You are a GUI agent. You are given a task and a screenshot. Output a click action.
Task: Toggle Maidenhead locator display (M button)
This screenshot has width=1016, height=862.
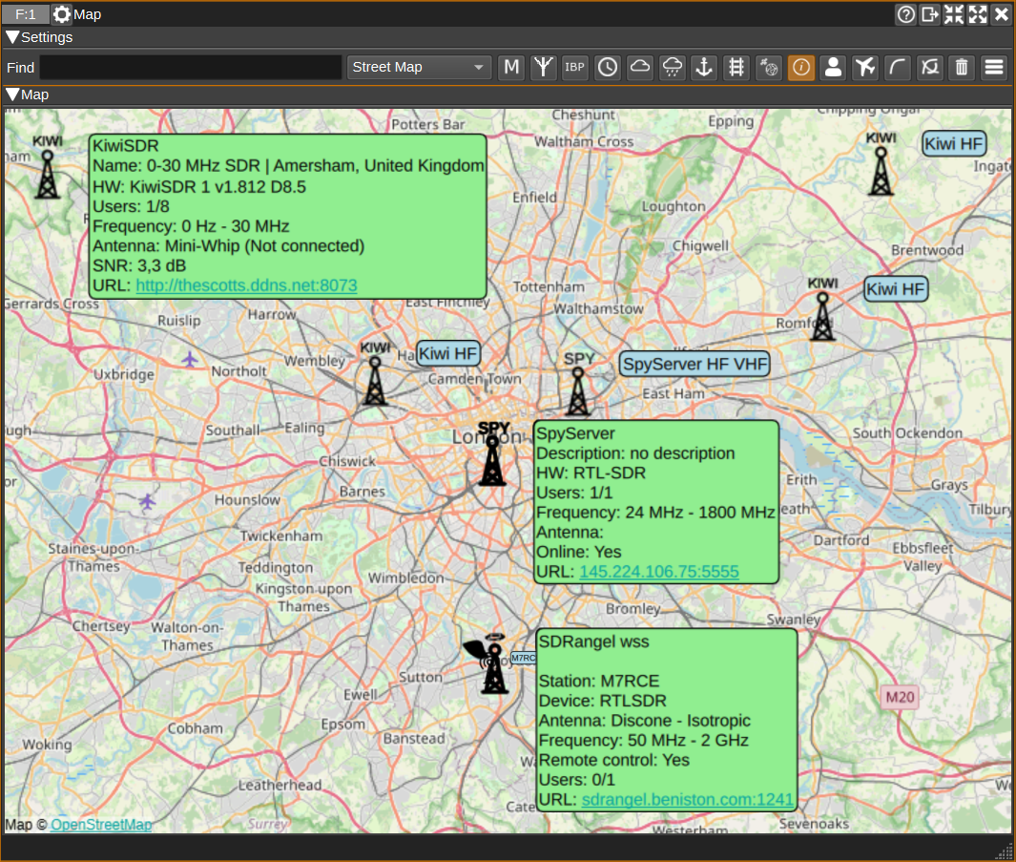point(511,68)
